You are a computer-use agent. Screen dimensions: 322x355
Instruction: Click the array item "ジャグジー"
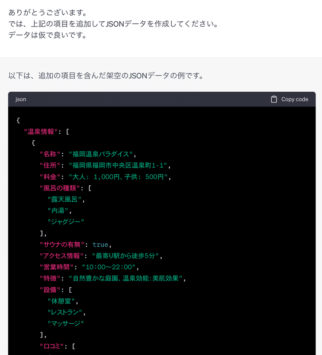click(x=66, y=222)
